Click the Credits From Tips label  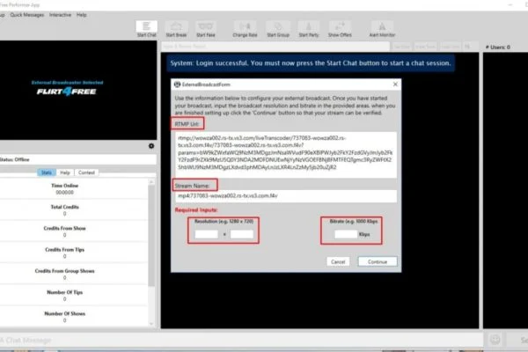tap(64, 250)
